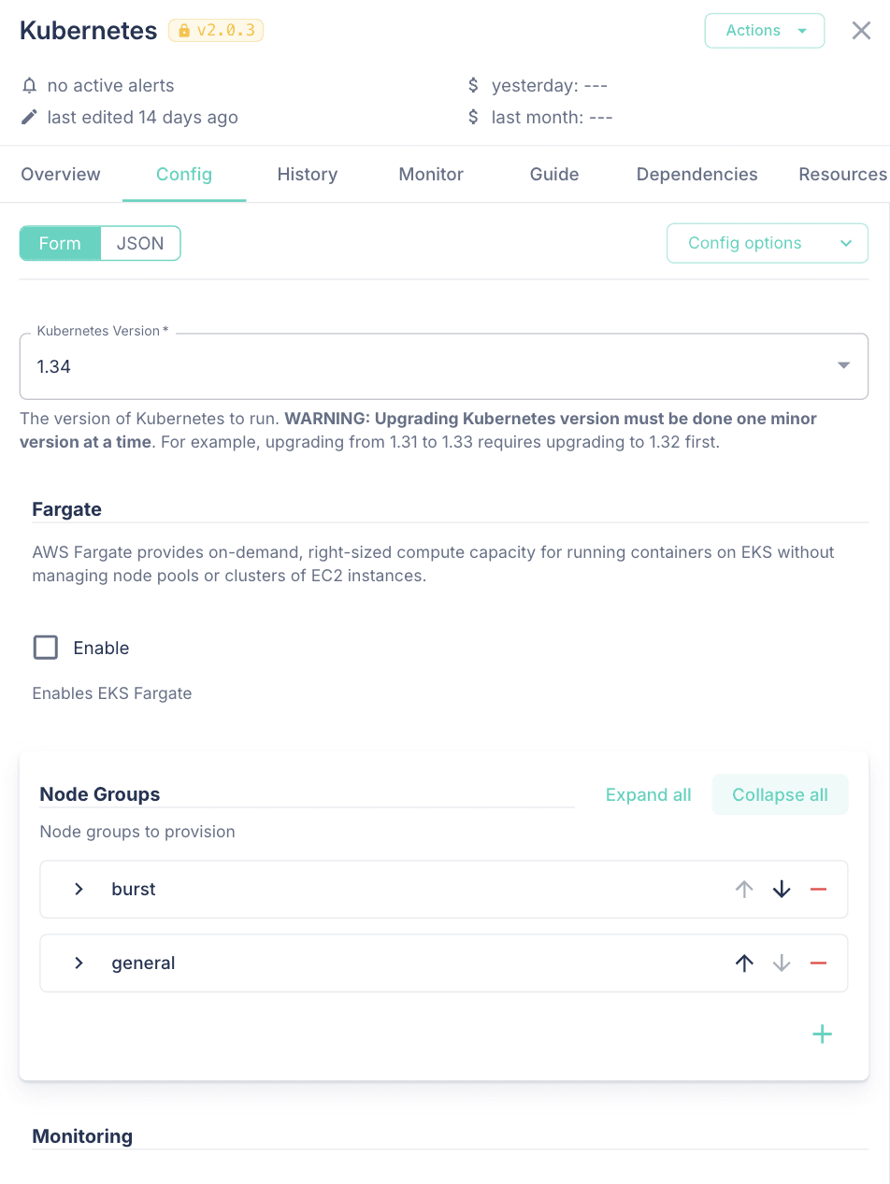Viewport: 890px width, 1184px height.
Task: Move general node group up
Action: (744, 963)
